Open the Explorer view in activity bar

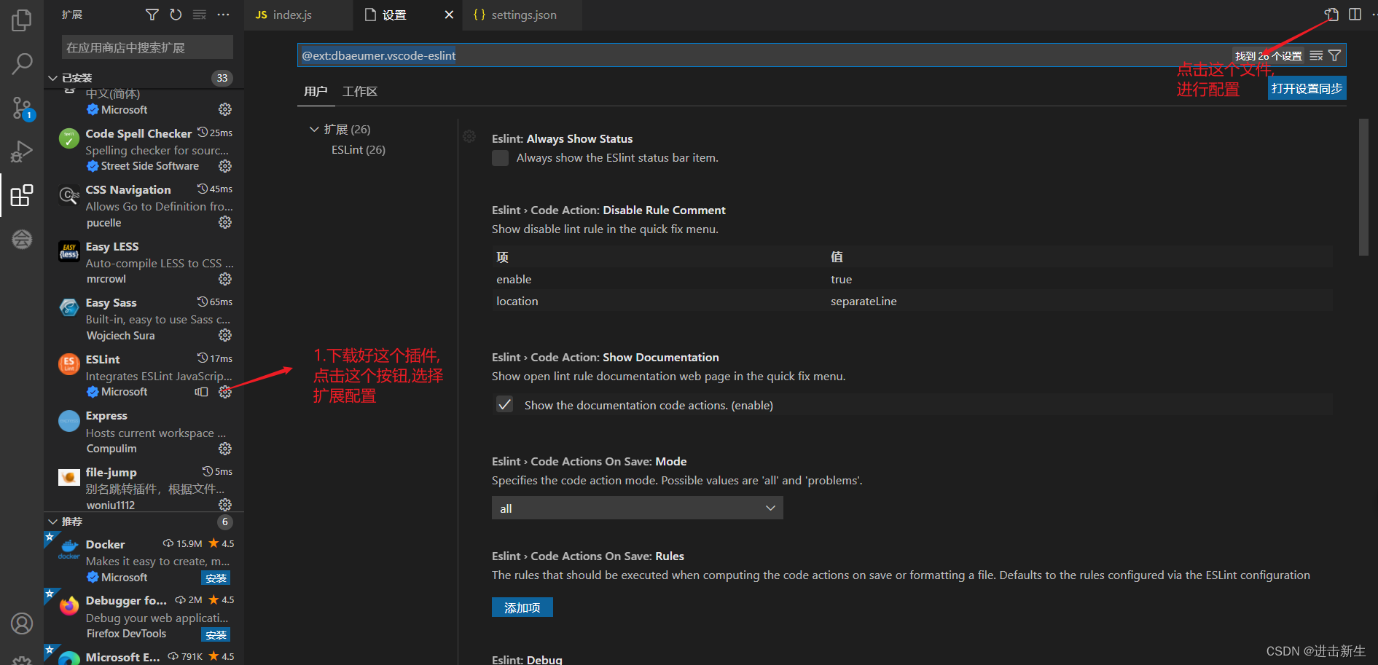22,20
